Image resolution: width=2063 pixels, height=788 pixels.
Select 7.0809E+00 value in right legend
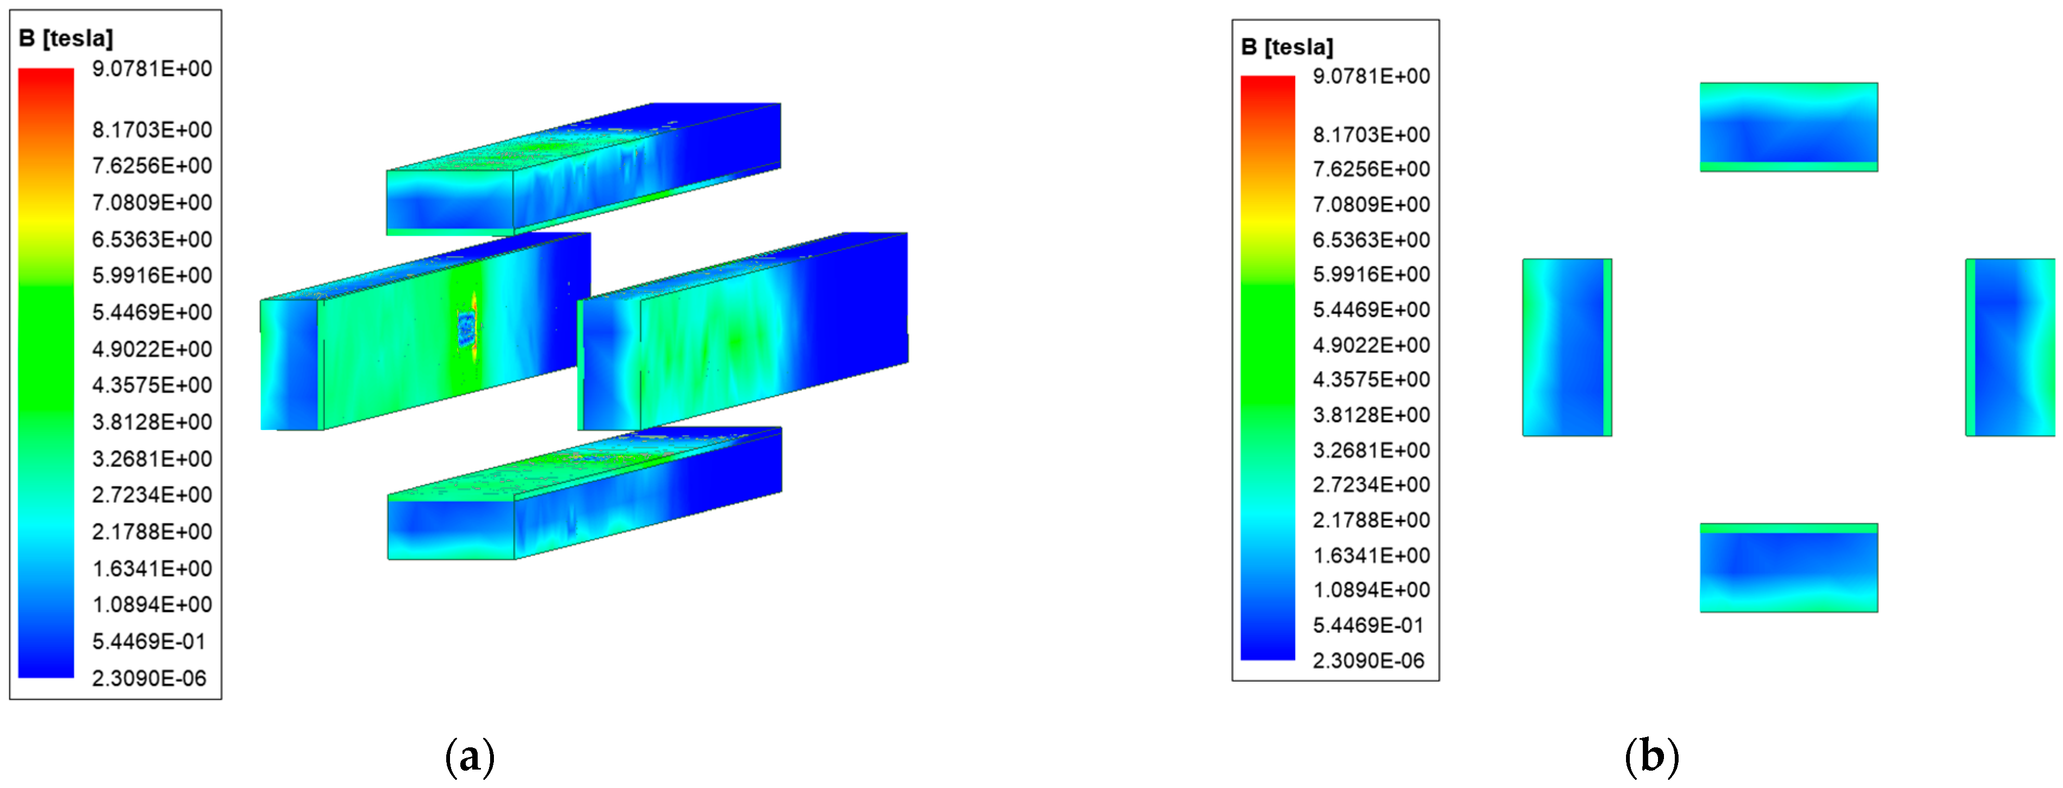click(1371, 204)
